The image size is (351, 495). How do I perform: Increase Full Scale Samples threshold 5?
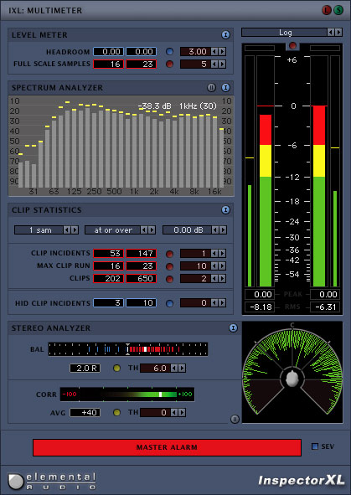pyautogui.click(x=222, y=64)
